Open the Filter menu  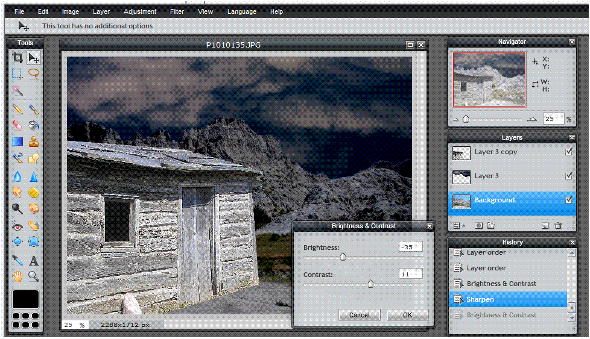tap(177, 11)
